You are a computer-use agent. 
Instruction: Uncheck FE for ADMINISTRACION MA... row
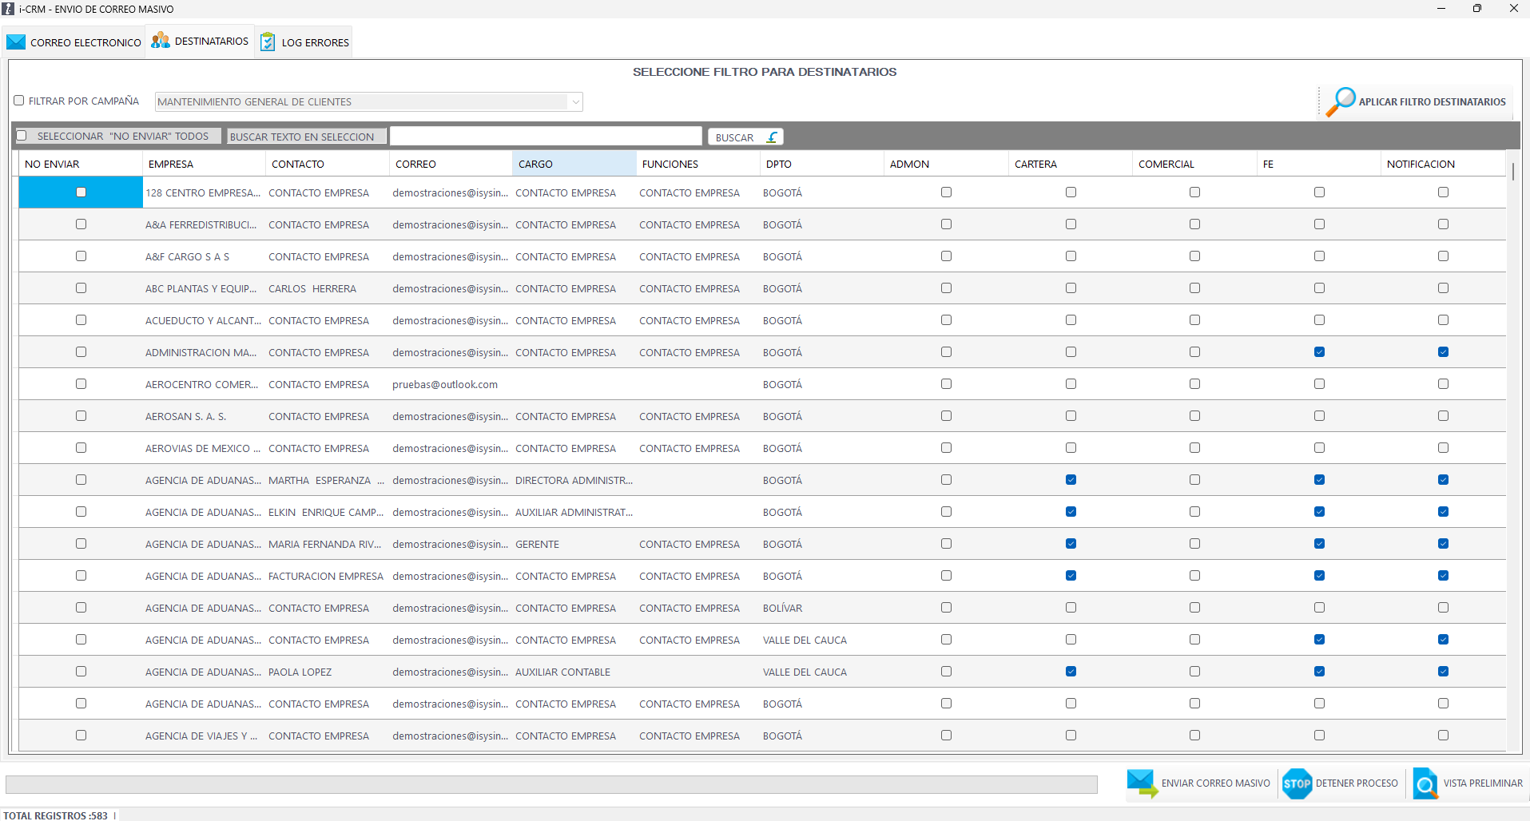[1319, 352]
